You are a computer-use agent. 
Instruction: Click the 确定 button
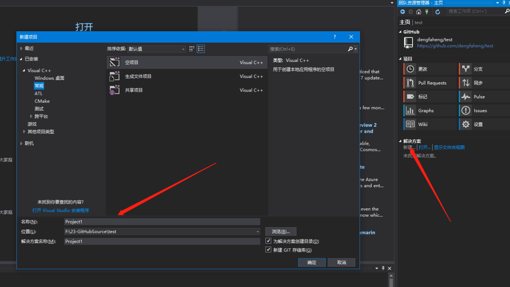[x=312, y=262]
